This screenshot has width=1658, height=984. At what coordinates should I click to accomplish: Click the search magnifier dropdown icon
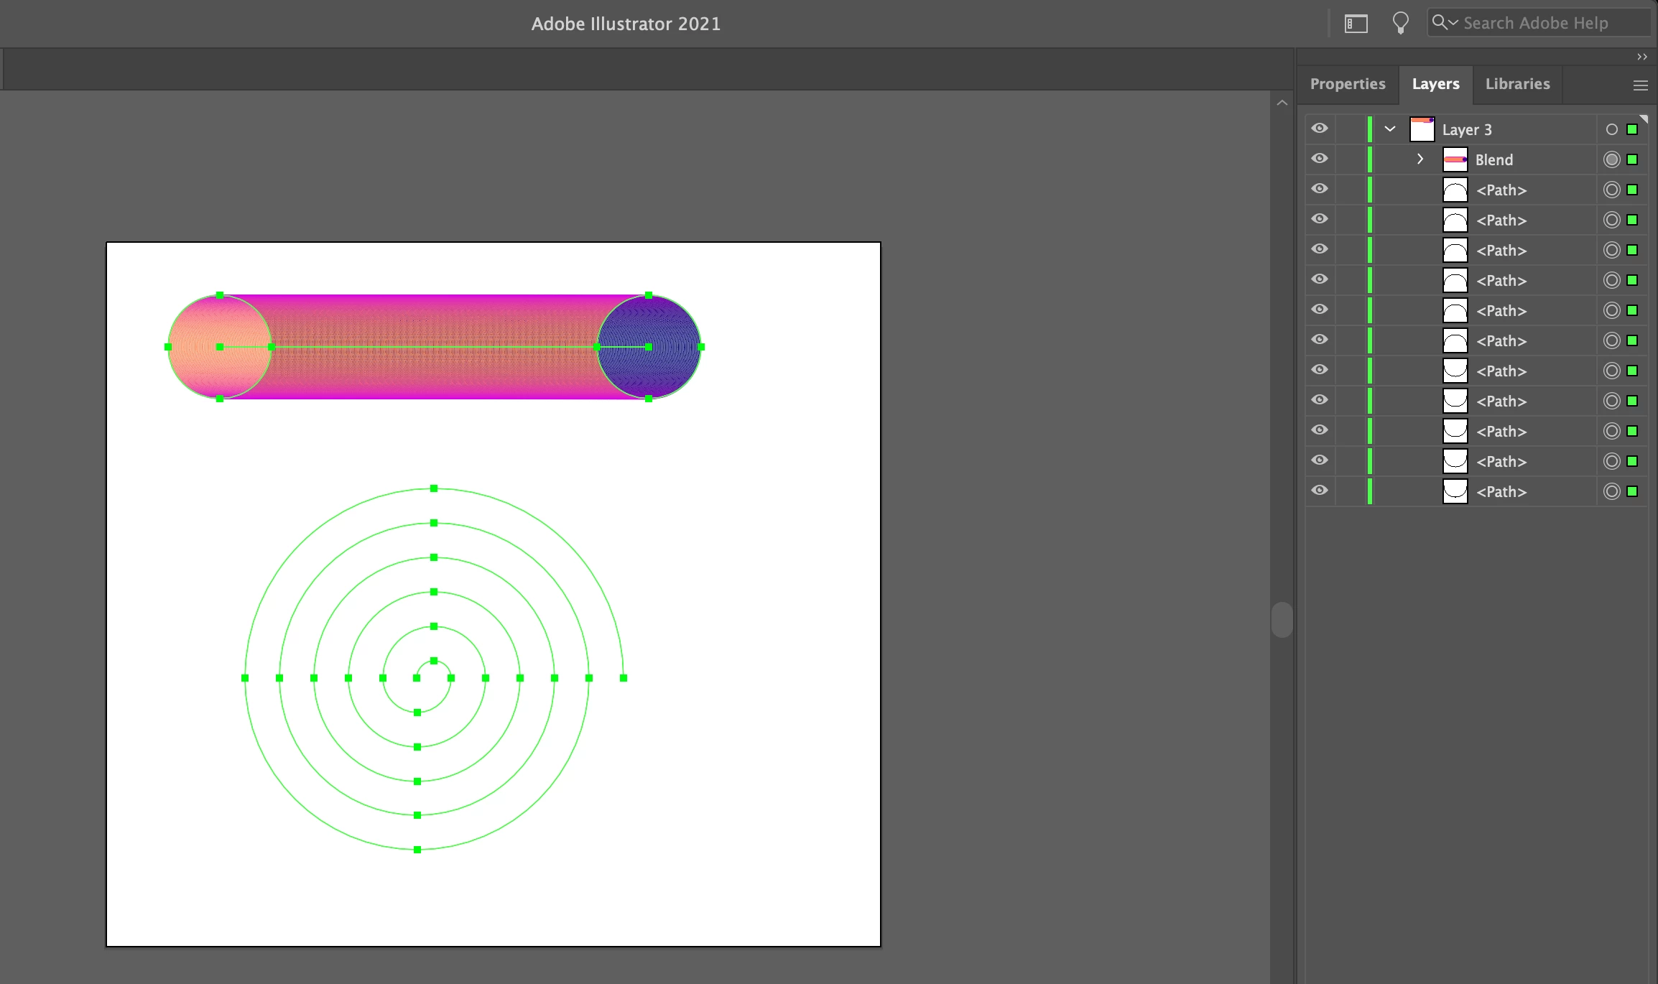1444,22
